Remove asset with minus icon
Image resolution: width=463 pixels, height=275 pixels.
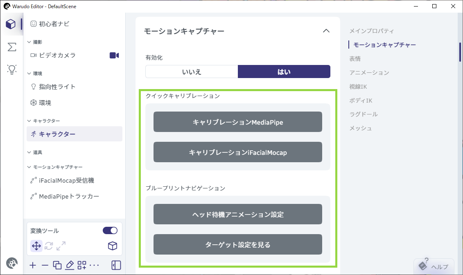(x=45, y=265)
